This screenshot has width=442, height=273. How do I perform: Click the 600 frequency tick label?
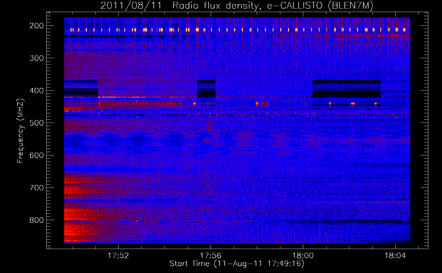coord(37,155)
